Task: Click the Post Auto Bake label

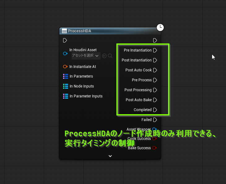Action: click(139, 100)
